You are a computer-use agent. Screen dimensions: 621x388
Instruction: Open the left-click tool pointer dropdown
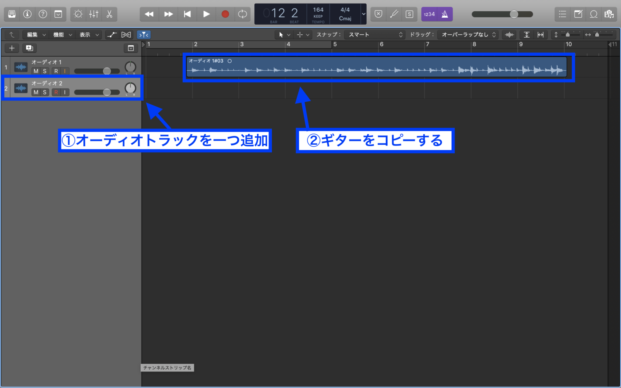[x=284, y=34]
